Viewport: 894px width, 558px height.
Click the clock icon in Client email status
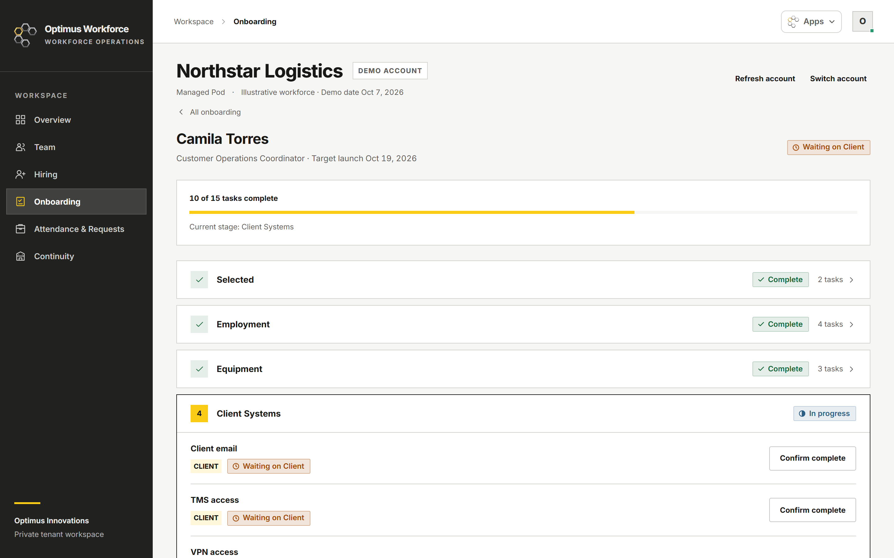(x=236, y=467)
